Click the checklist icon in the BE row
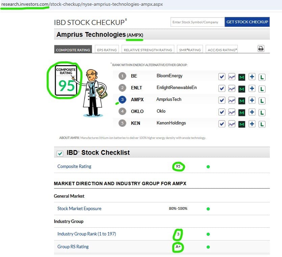The image size is (282, 257). pyautogui.click(x=222, y=77)
